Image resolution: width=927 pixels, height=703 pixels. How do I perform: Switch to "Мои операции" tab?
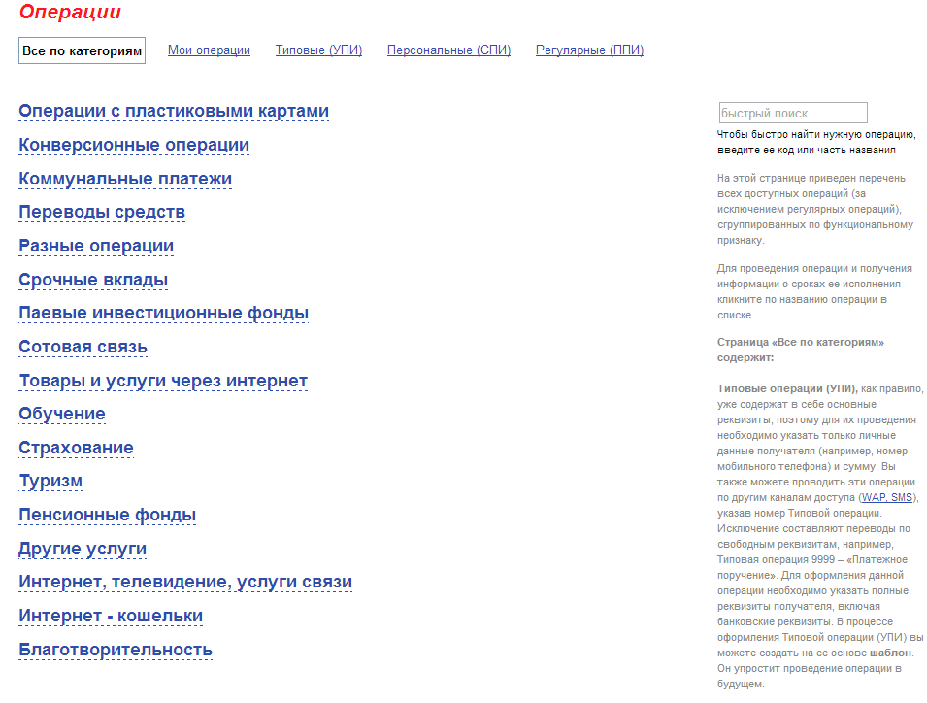[209, 50]
